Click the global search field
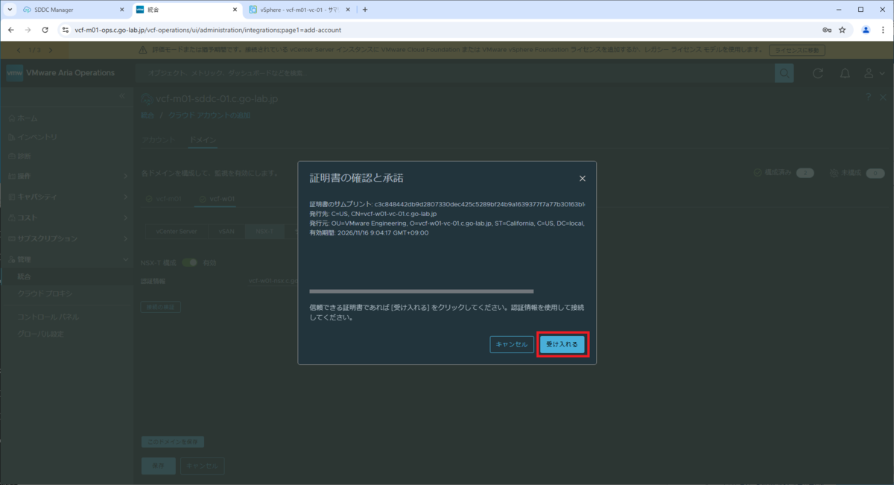894x485 pixels. click(454, 73)
